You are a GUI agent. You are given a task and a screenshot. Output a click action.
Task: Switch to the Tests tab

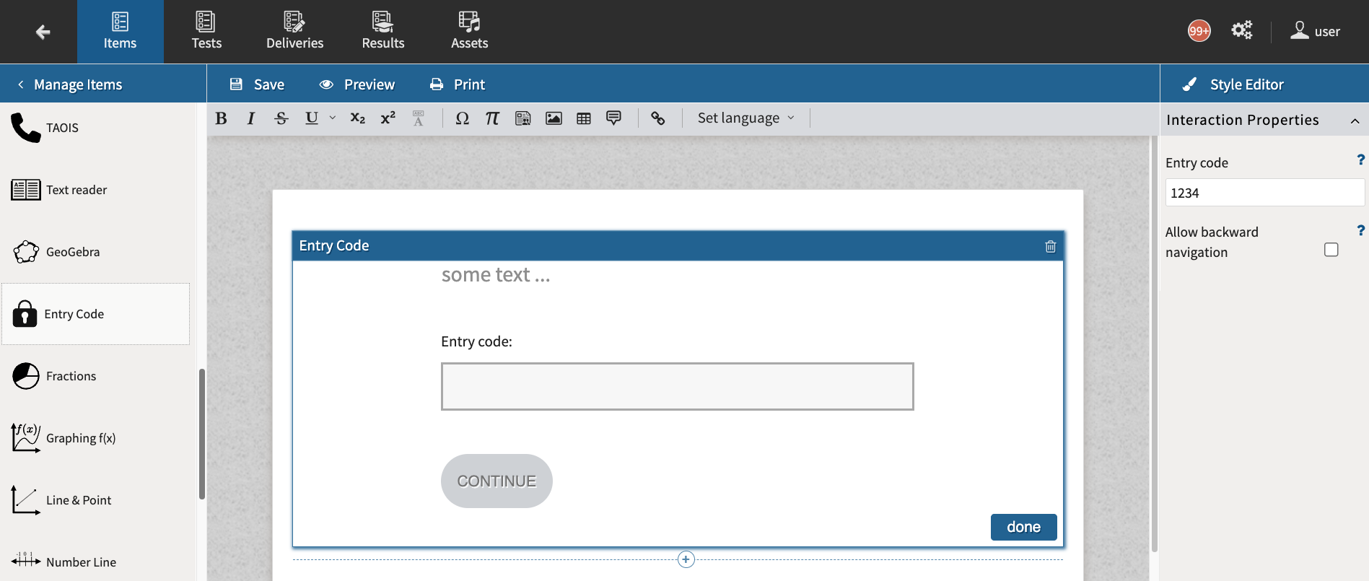point(206,32)
